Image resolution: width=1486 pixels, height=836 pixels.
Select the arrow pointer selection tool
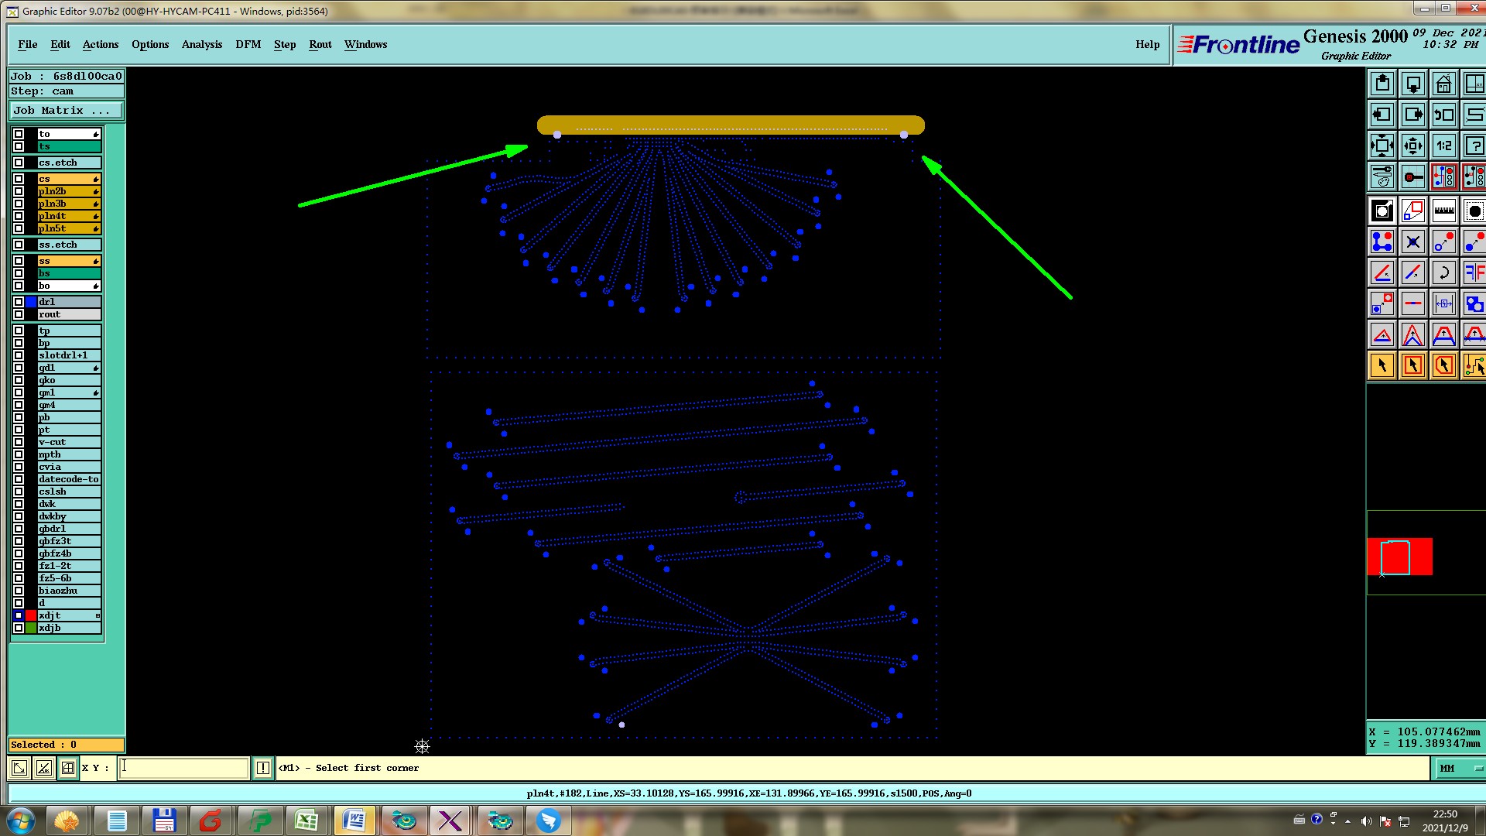point(1382,365)
